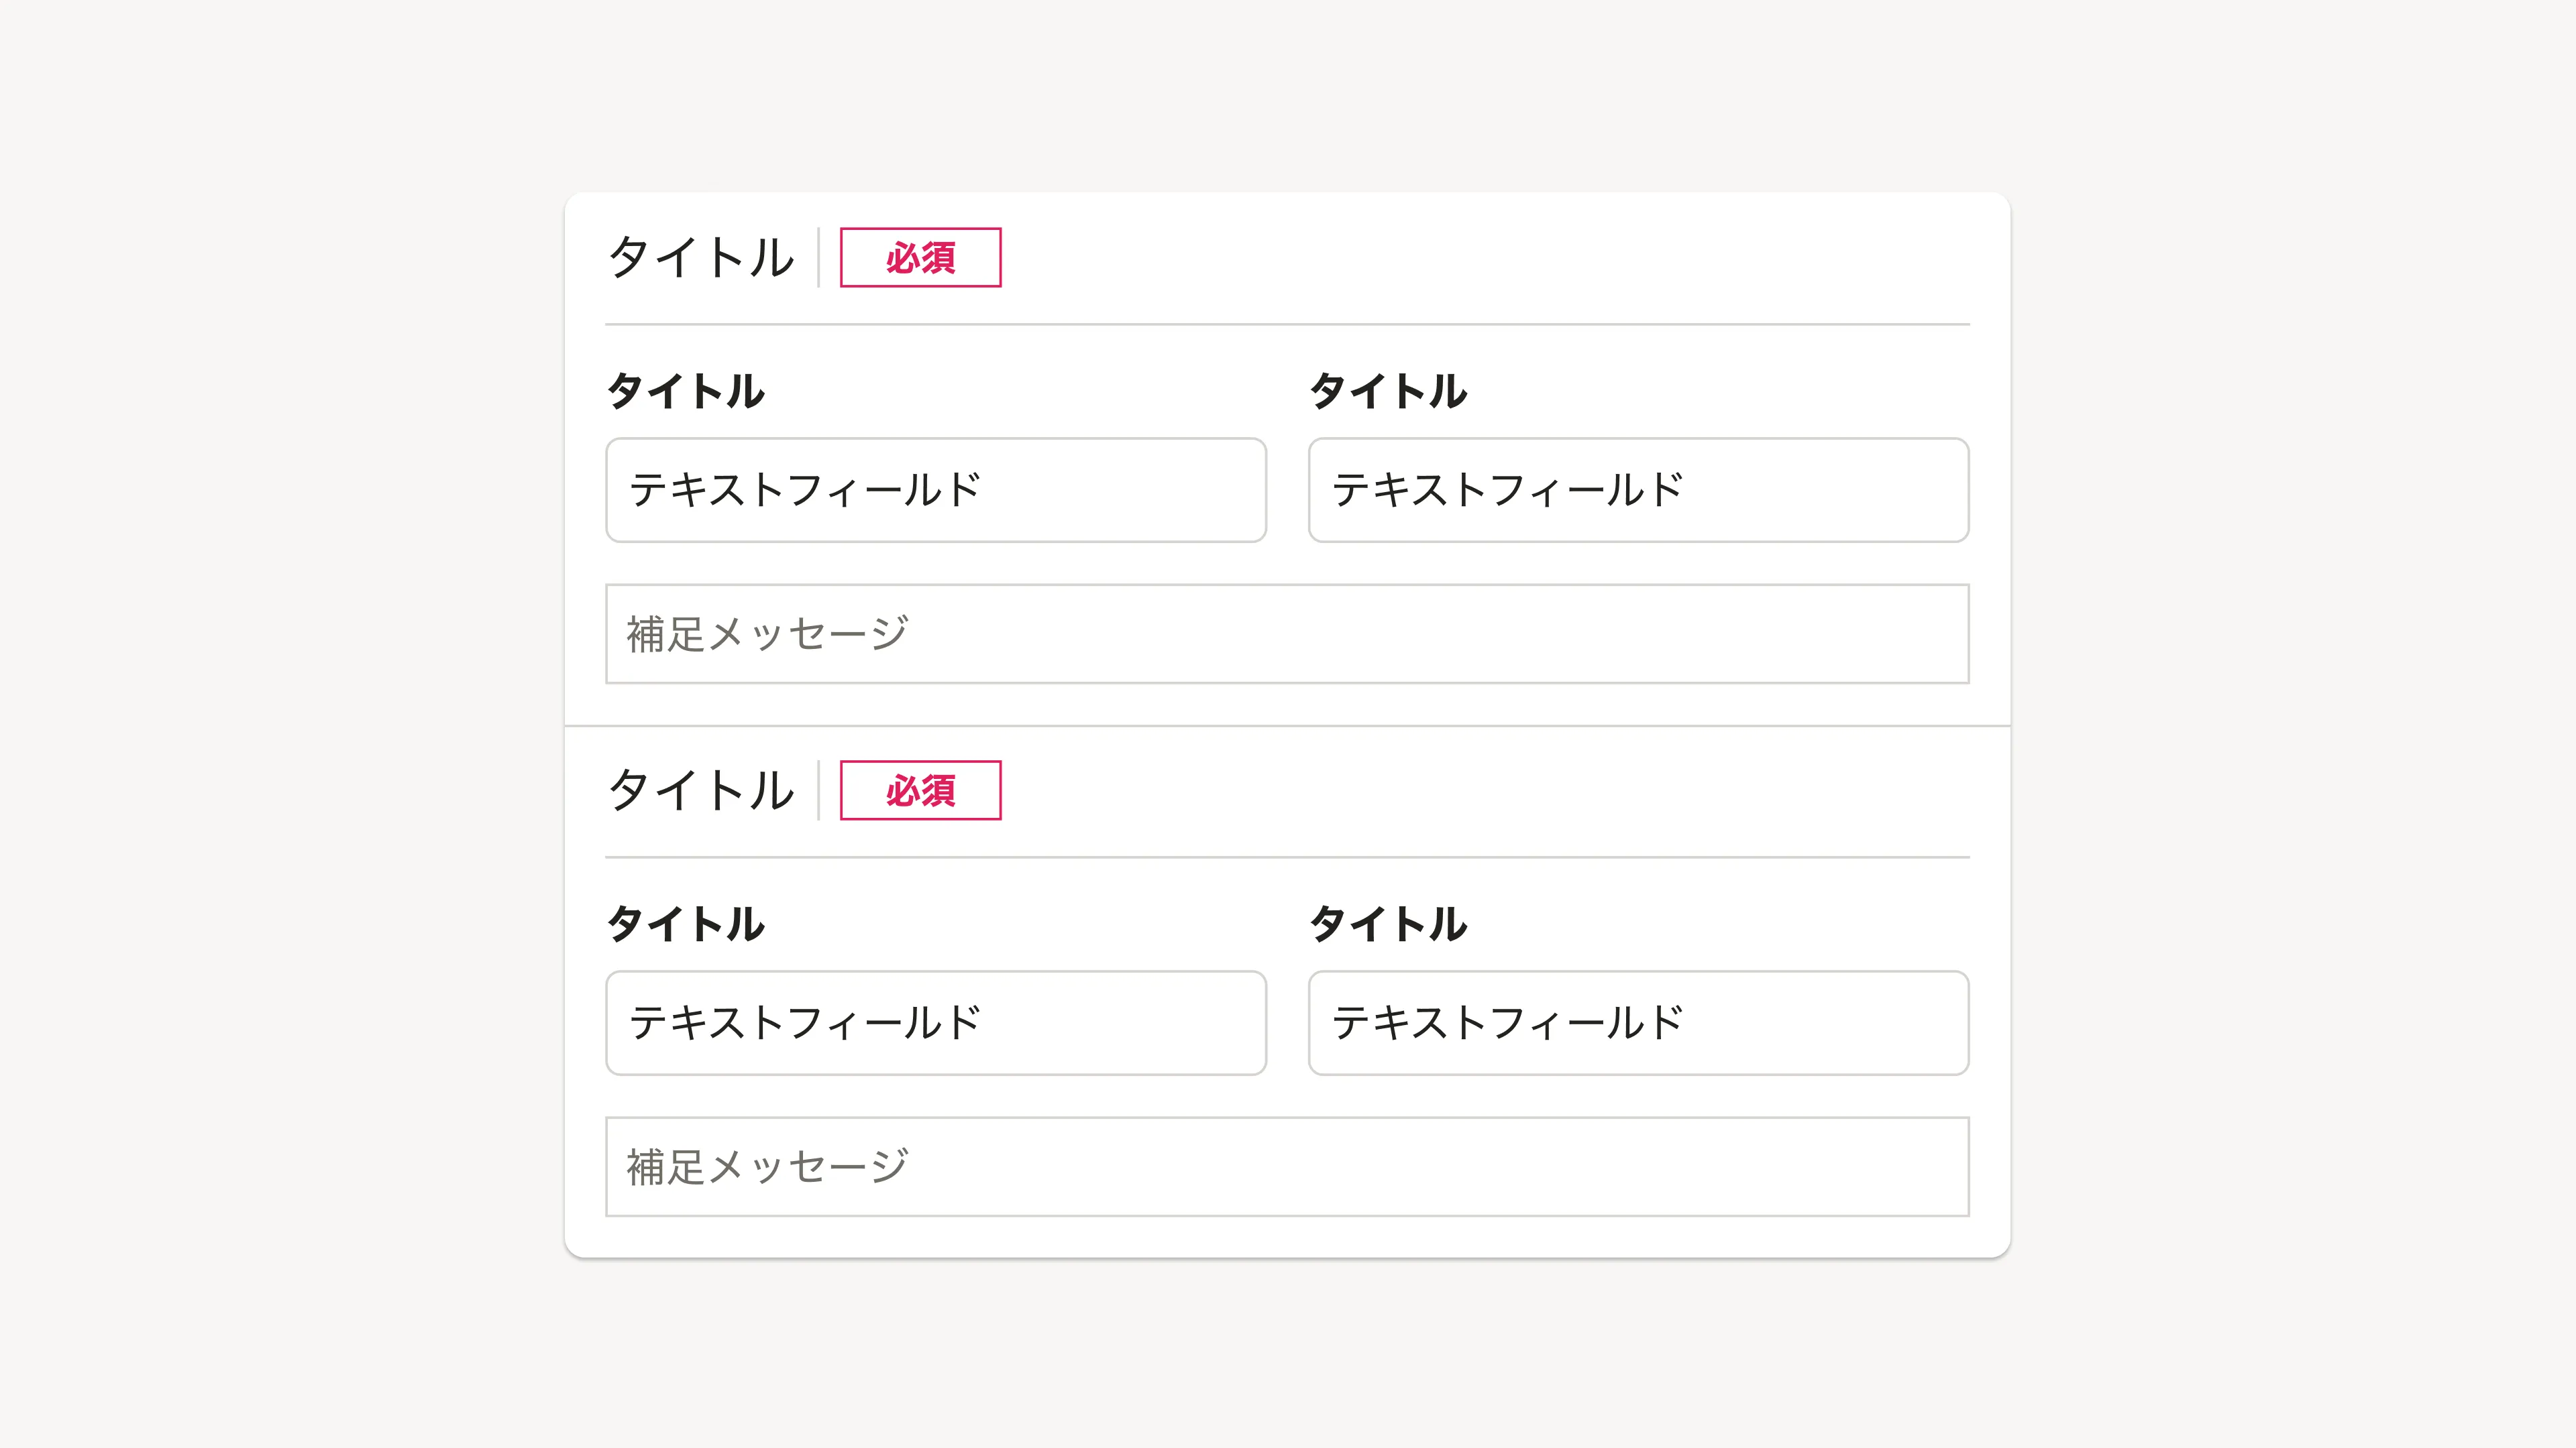
Task: Focus the lower section's right テキストフィールド input
Action: (1638, 1023)
